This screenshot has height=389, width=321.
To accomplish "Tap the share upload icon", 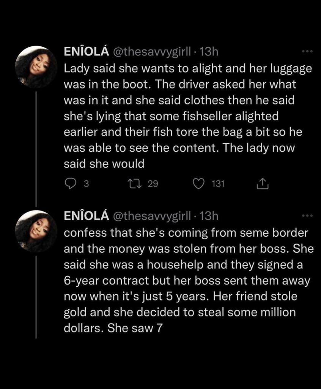I will tap(263, 184).
